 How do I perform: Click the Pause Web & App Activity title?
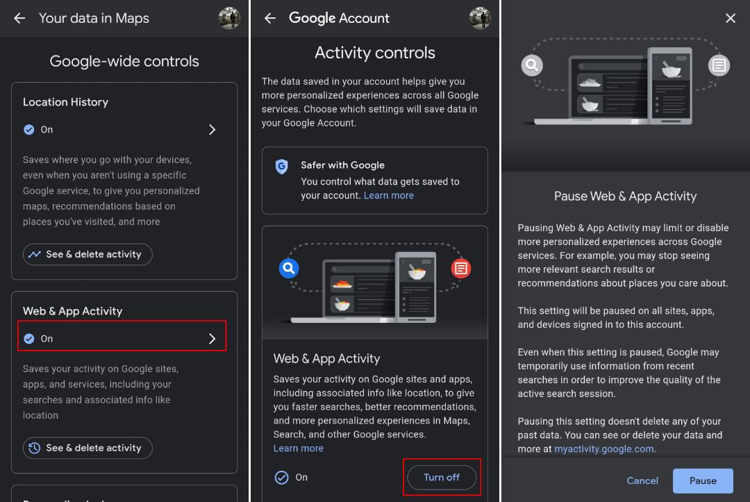(x=625, y=196)
